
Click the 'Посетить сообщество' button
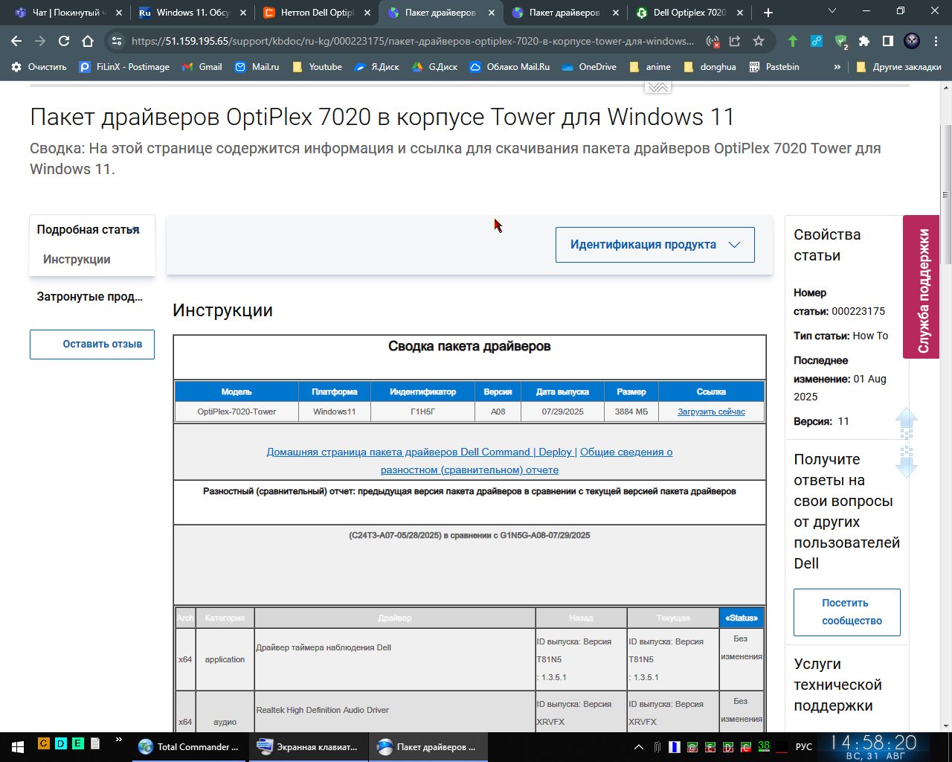tap(847, 612)
